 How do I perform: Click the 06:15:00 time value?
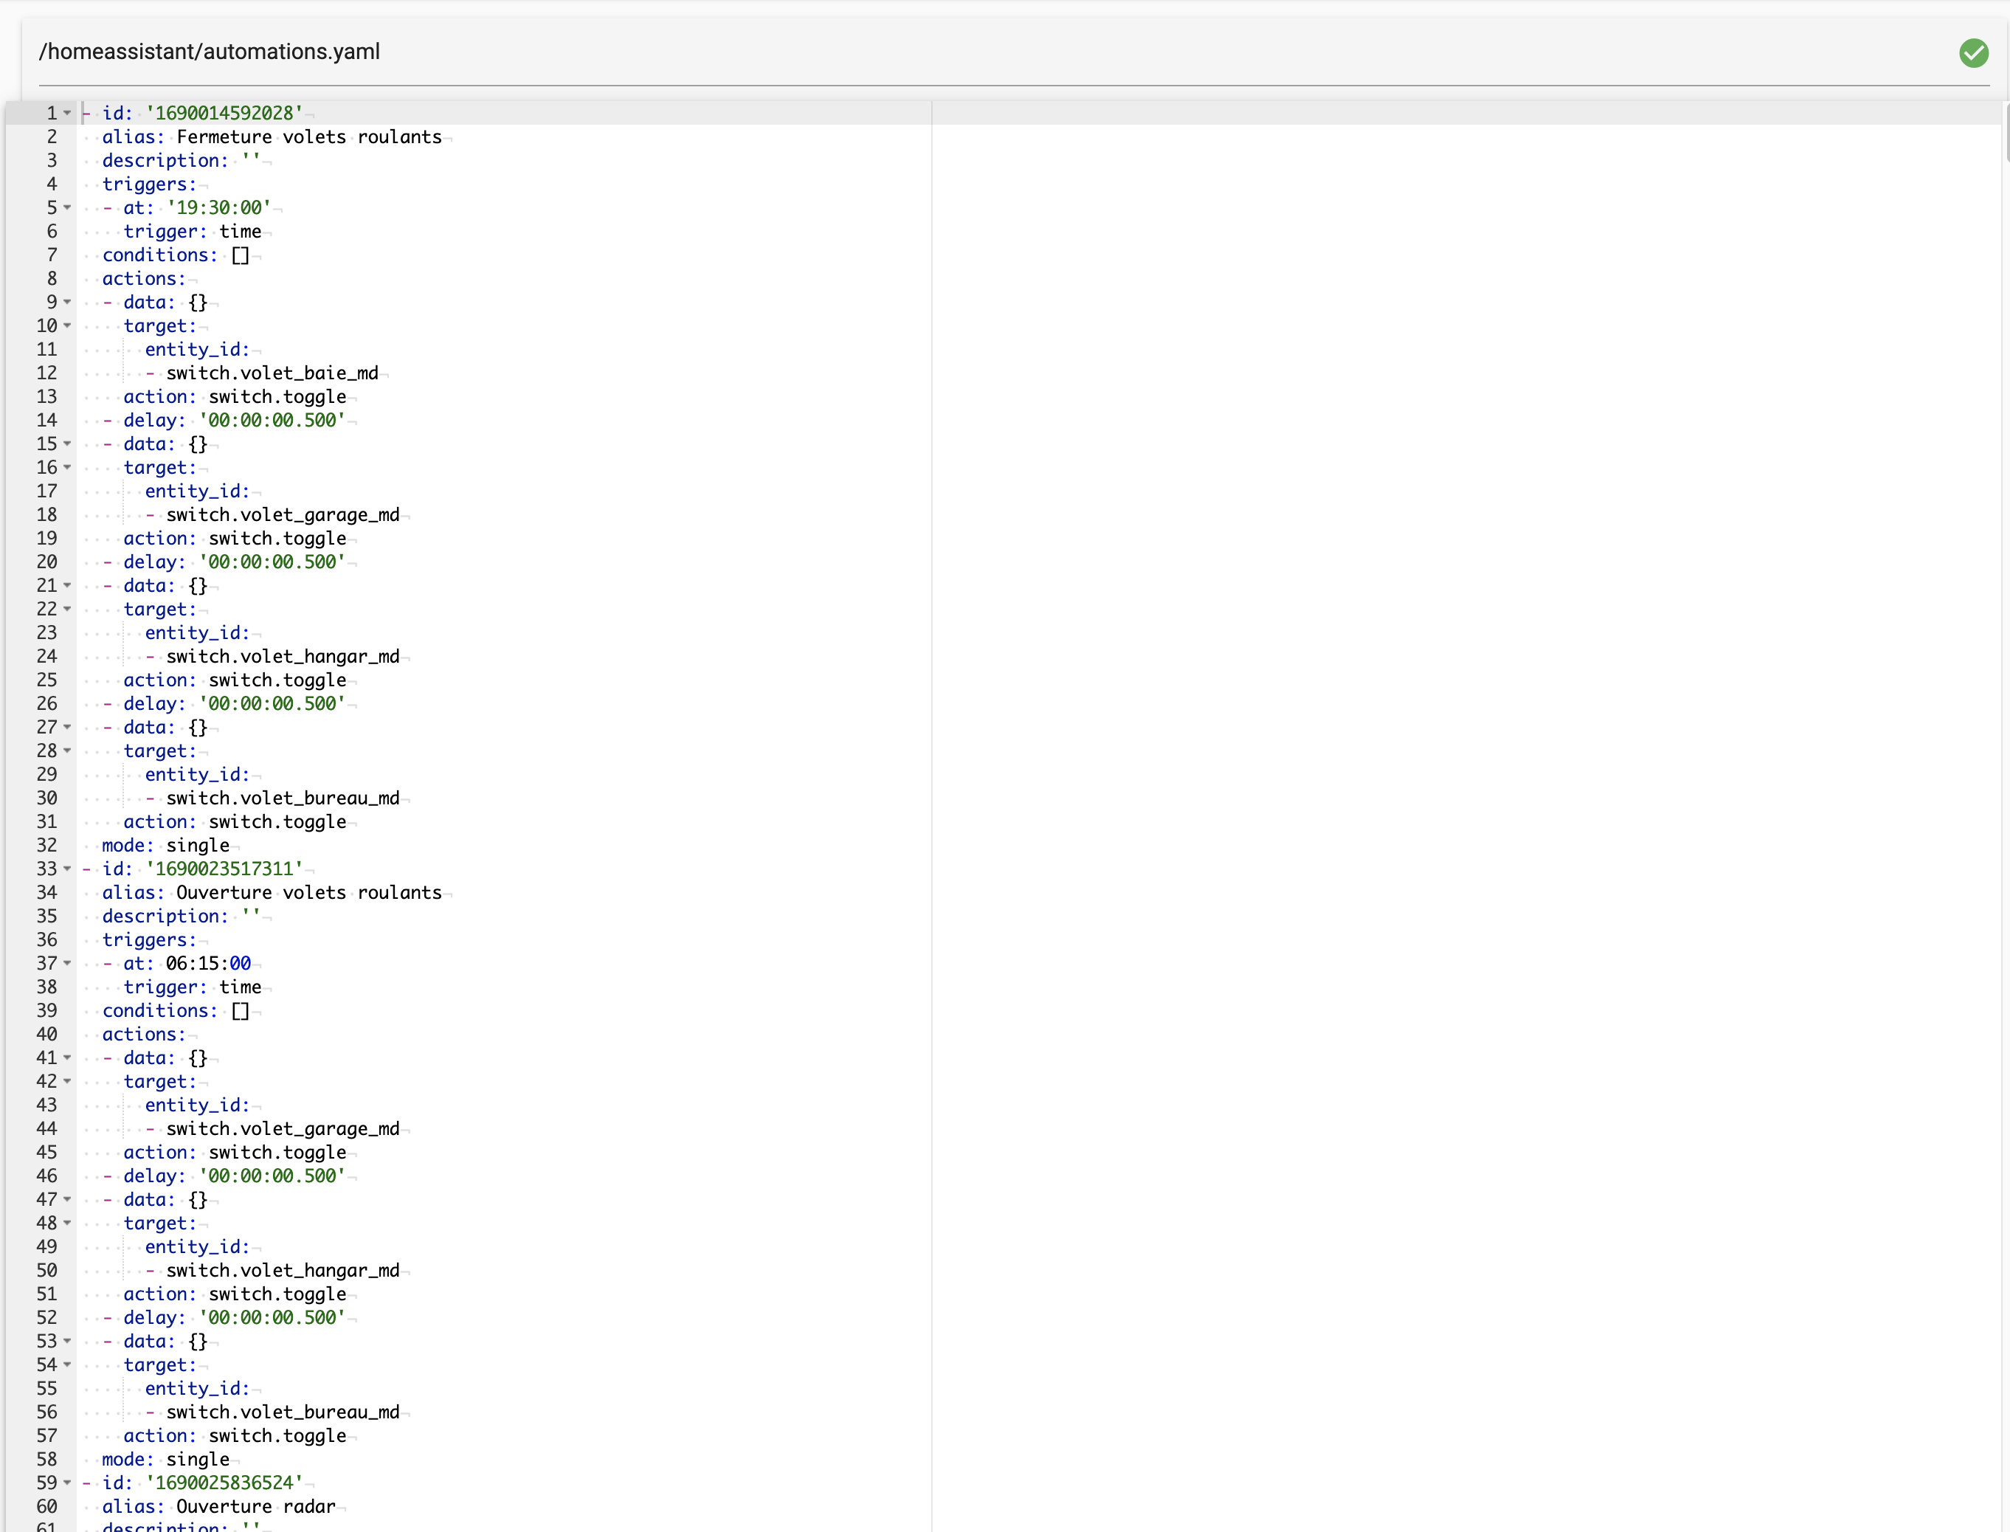(x=208, y=964)
